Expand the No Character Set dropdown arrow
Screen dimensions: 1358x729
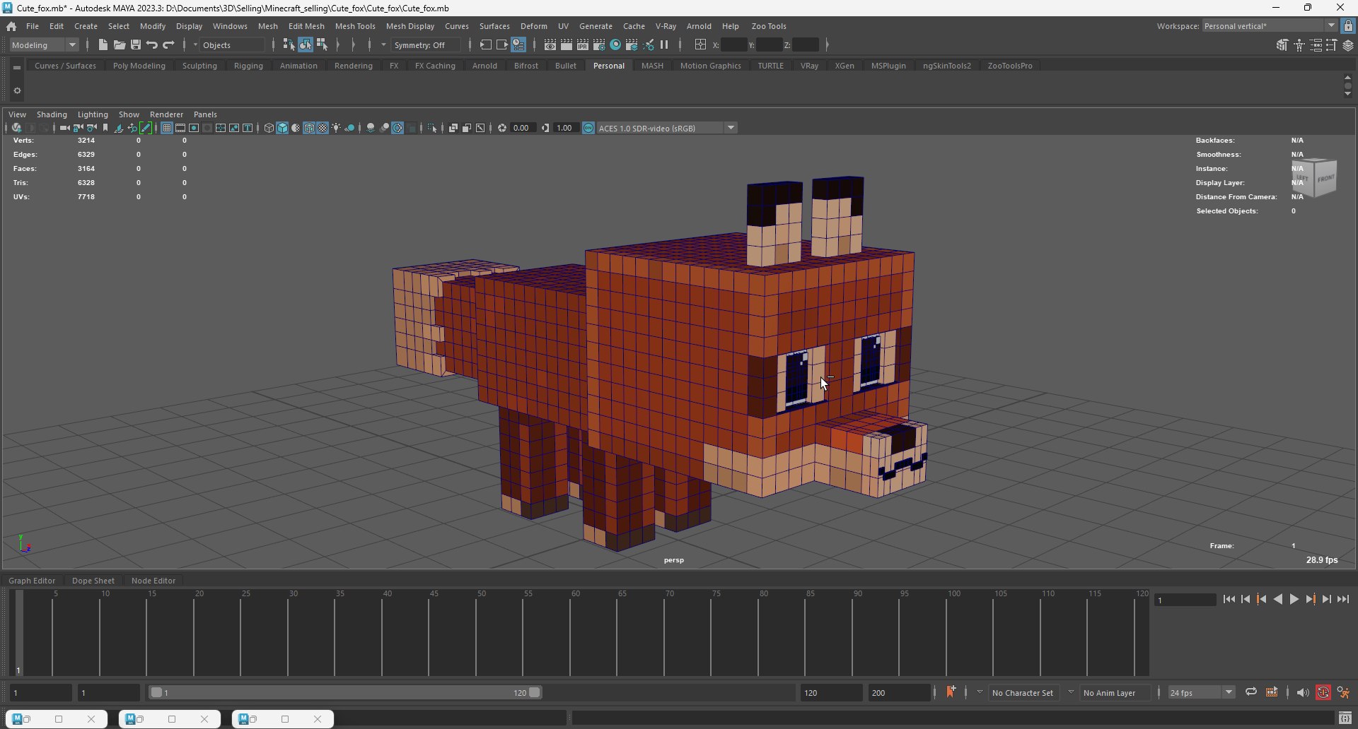pyautogui.click(x=980, y=692)
